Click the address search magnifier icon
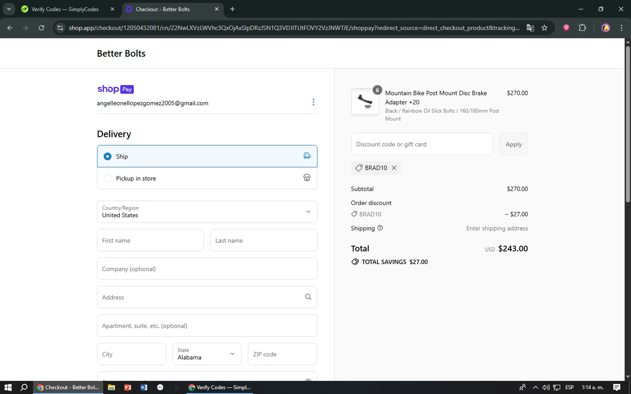631x394 pixels. 308,297
